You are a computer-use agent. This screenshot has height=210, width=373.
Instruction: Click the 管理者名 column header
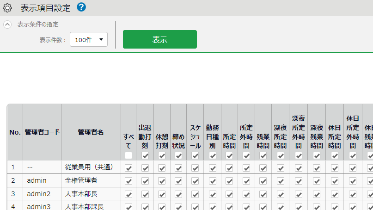click(91, 132)
